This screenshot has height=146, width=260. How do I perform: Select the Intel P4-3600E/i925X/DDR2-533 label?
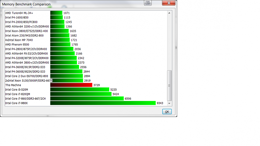point(25,72)
